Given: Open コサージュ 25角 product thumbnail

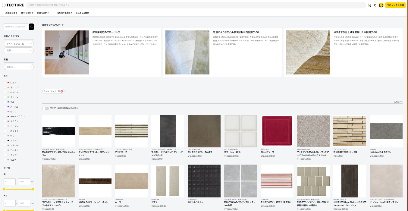Looking at the screenshot, I should pos(240,131).
